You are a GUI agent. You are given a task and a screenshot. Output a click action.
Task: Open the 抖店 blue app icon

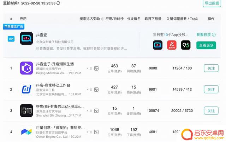pyautogui.click(x=26, y=89)
